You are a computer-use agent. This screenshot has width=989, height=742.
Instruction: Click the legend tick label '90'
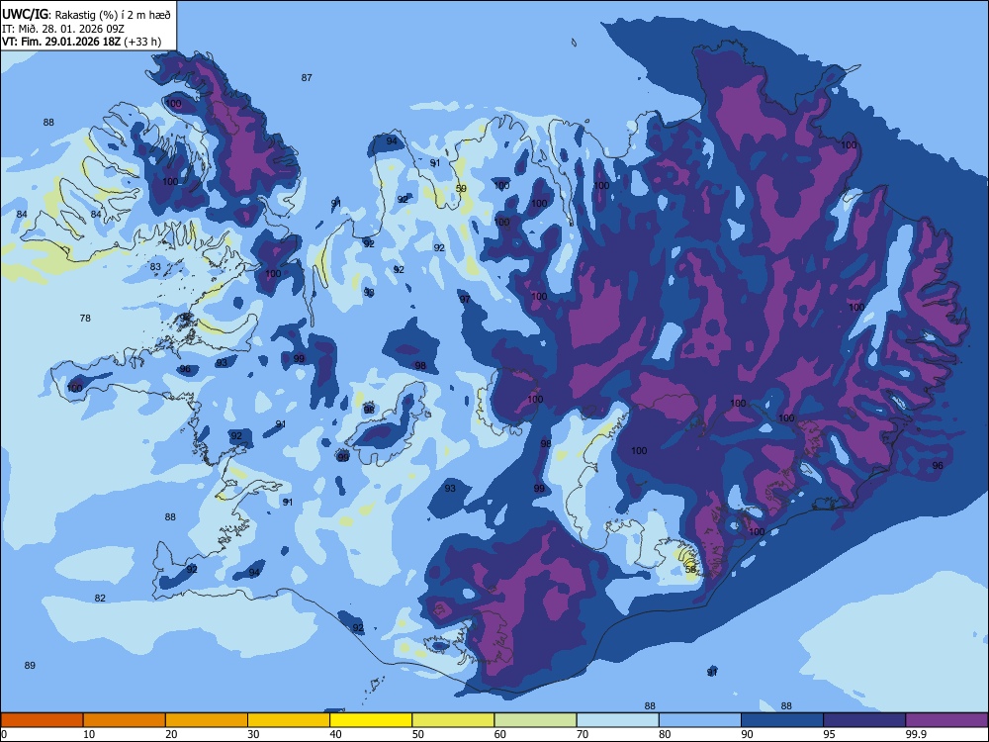(x=747, y=734)
